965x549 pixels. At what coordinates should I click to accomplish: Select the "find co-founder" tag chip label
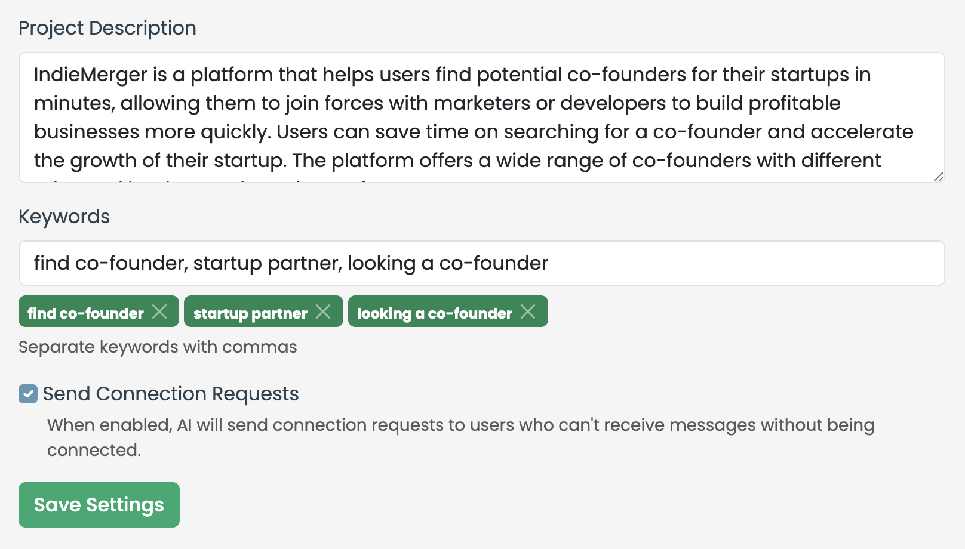[x=85, y=313]
